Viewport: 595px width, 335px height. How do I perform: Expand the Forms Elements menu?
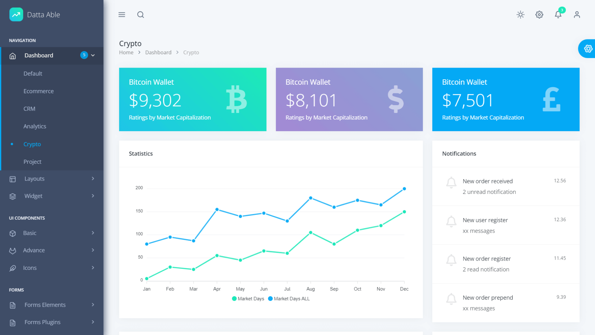[x=45, y=305]
